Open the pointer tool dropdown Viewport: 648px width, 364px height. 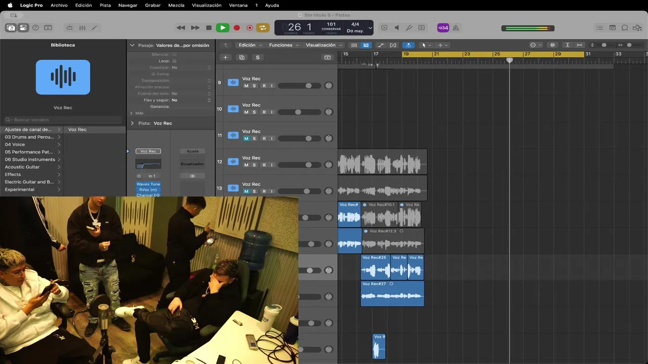click(x=426, y=45)
